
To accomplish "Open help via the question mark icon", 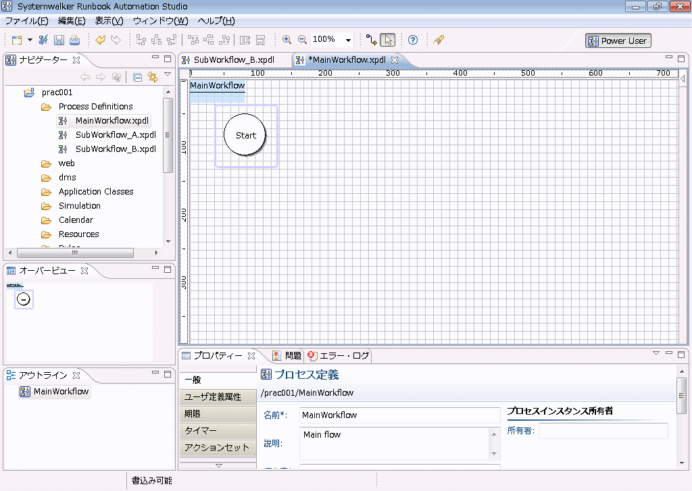I will point(413,40).
